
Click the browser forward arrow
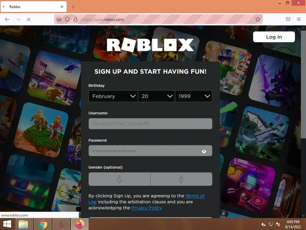(x=18, y=19)
